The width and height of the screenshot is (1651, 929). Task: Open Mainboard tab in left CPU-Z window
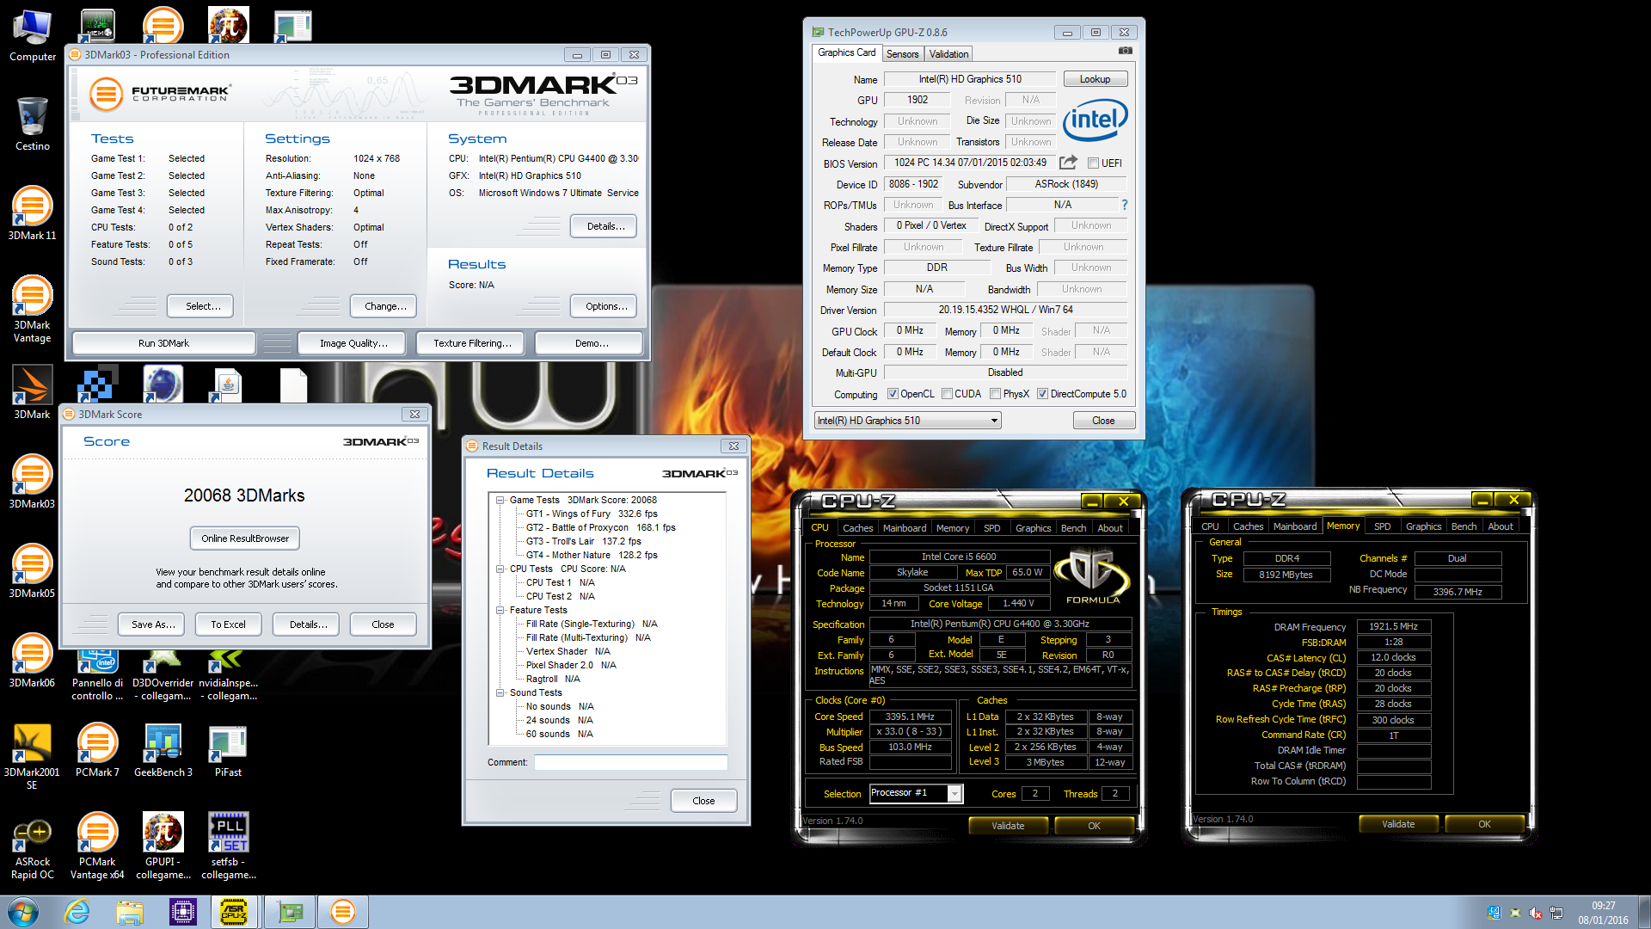(905, 528)
